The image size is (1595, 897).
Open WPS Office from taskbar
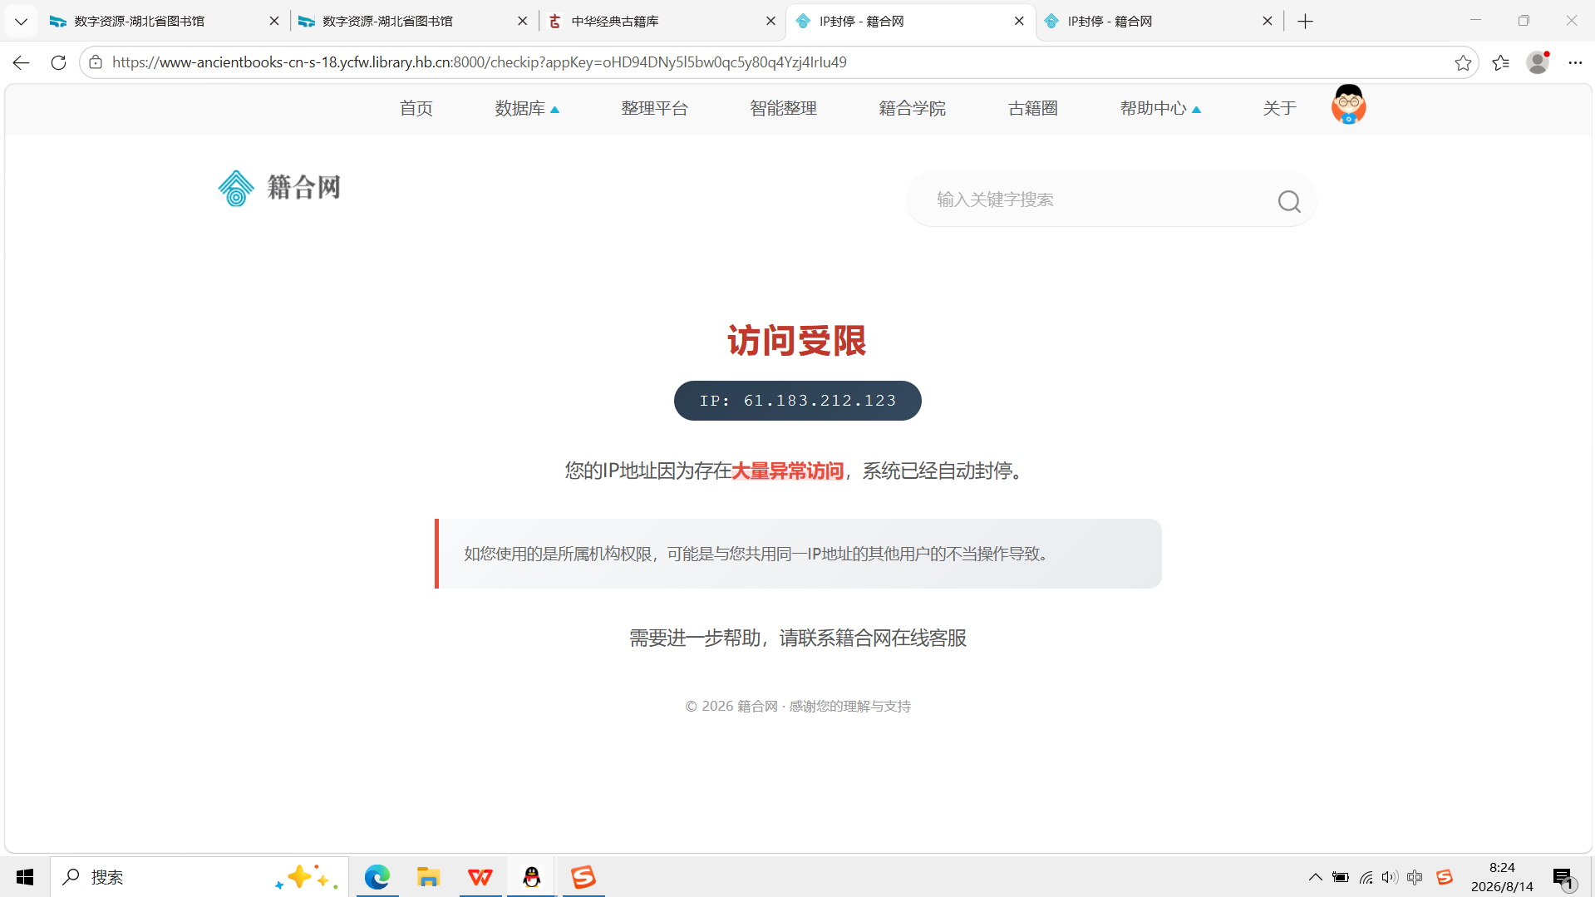[x=480, y=877]
